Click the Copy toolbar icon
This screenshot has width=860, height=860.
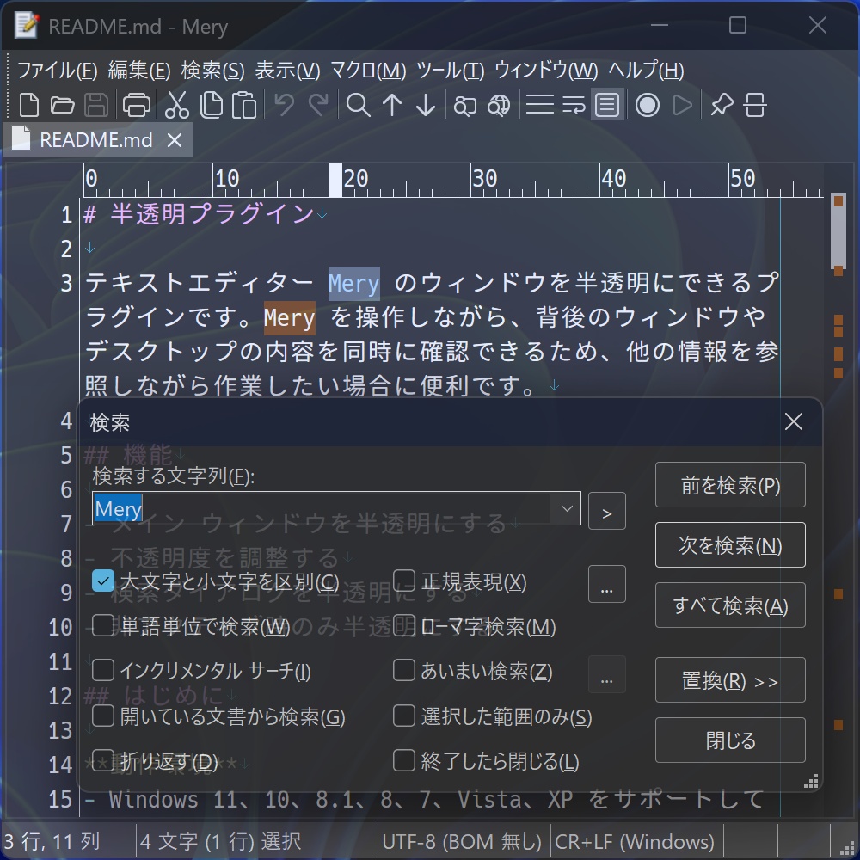(212, 104)
